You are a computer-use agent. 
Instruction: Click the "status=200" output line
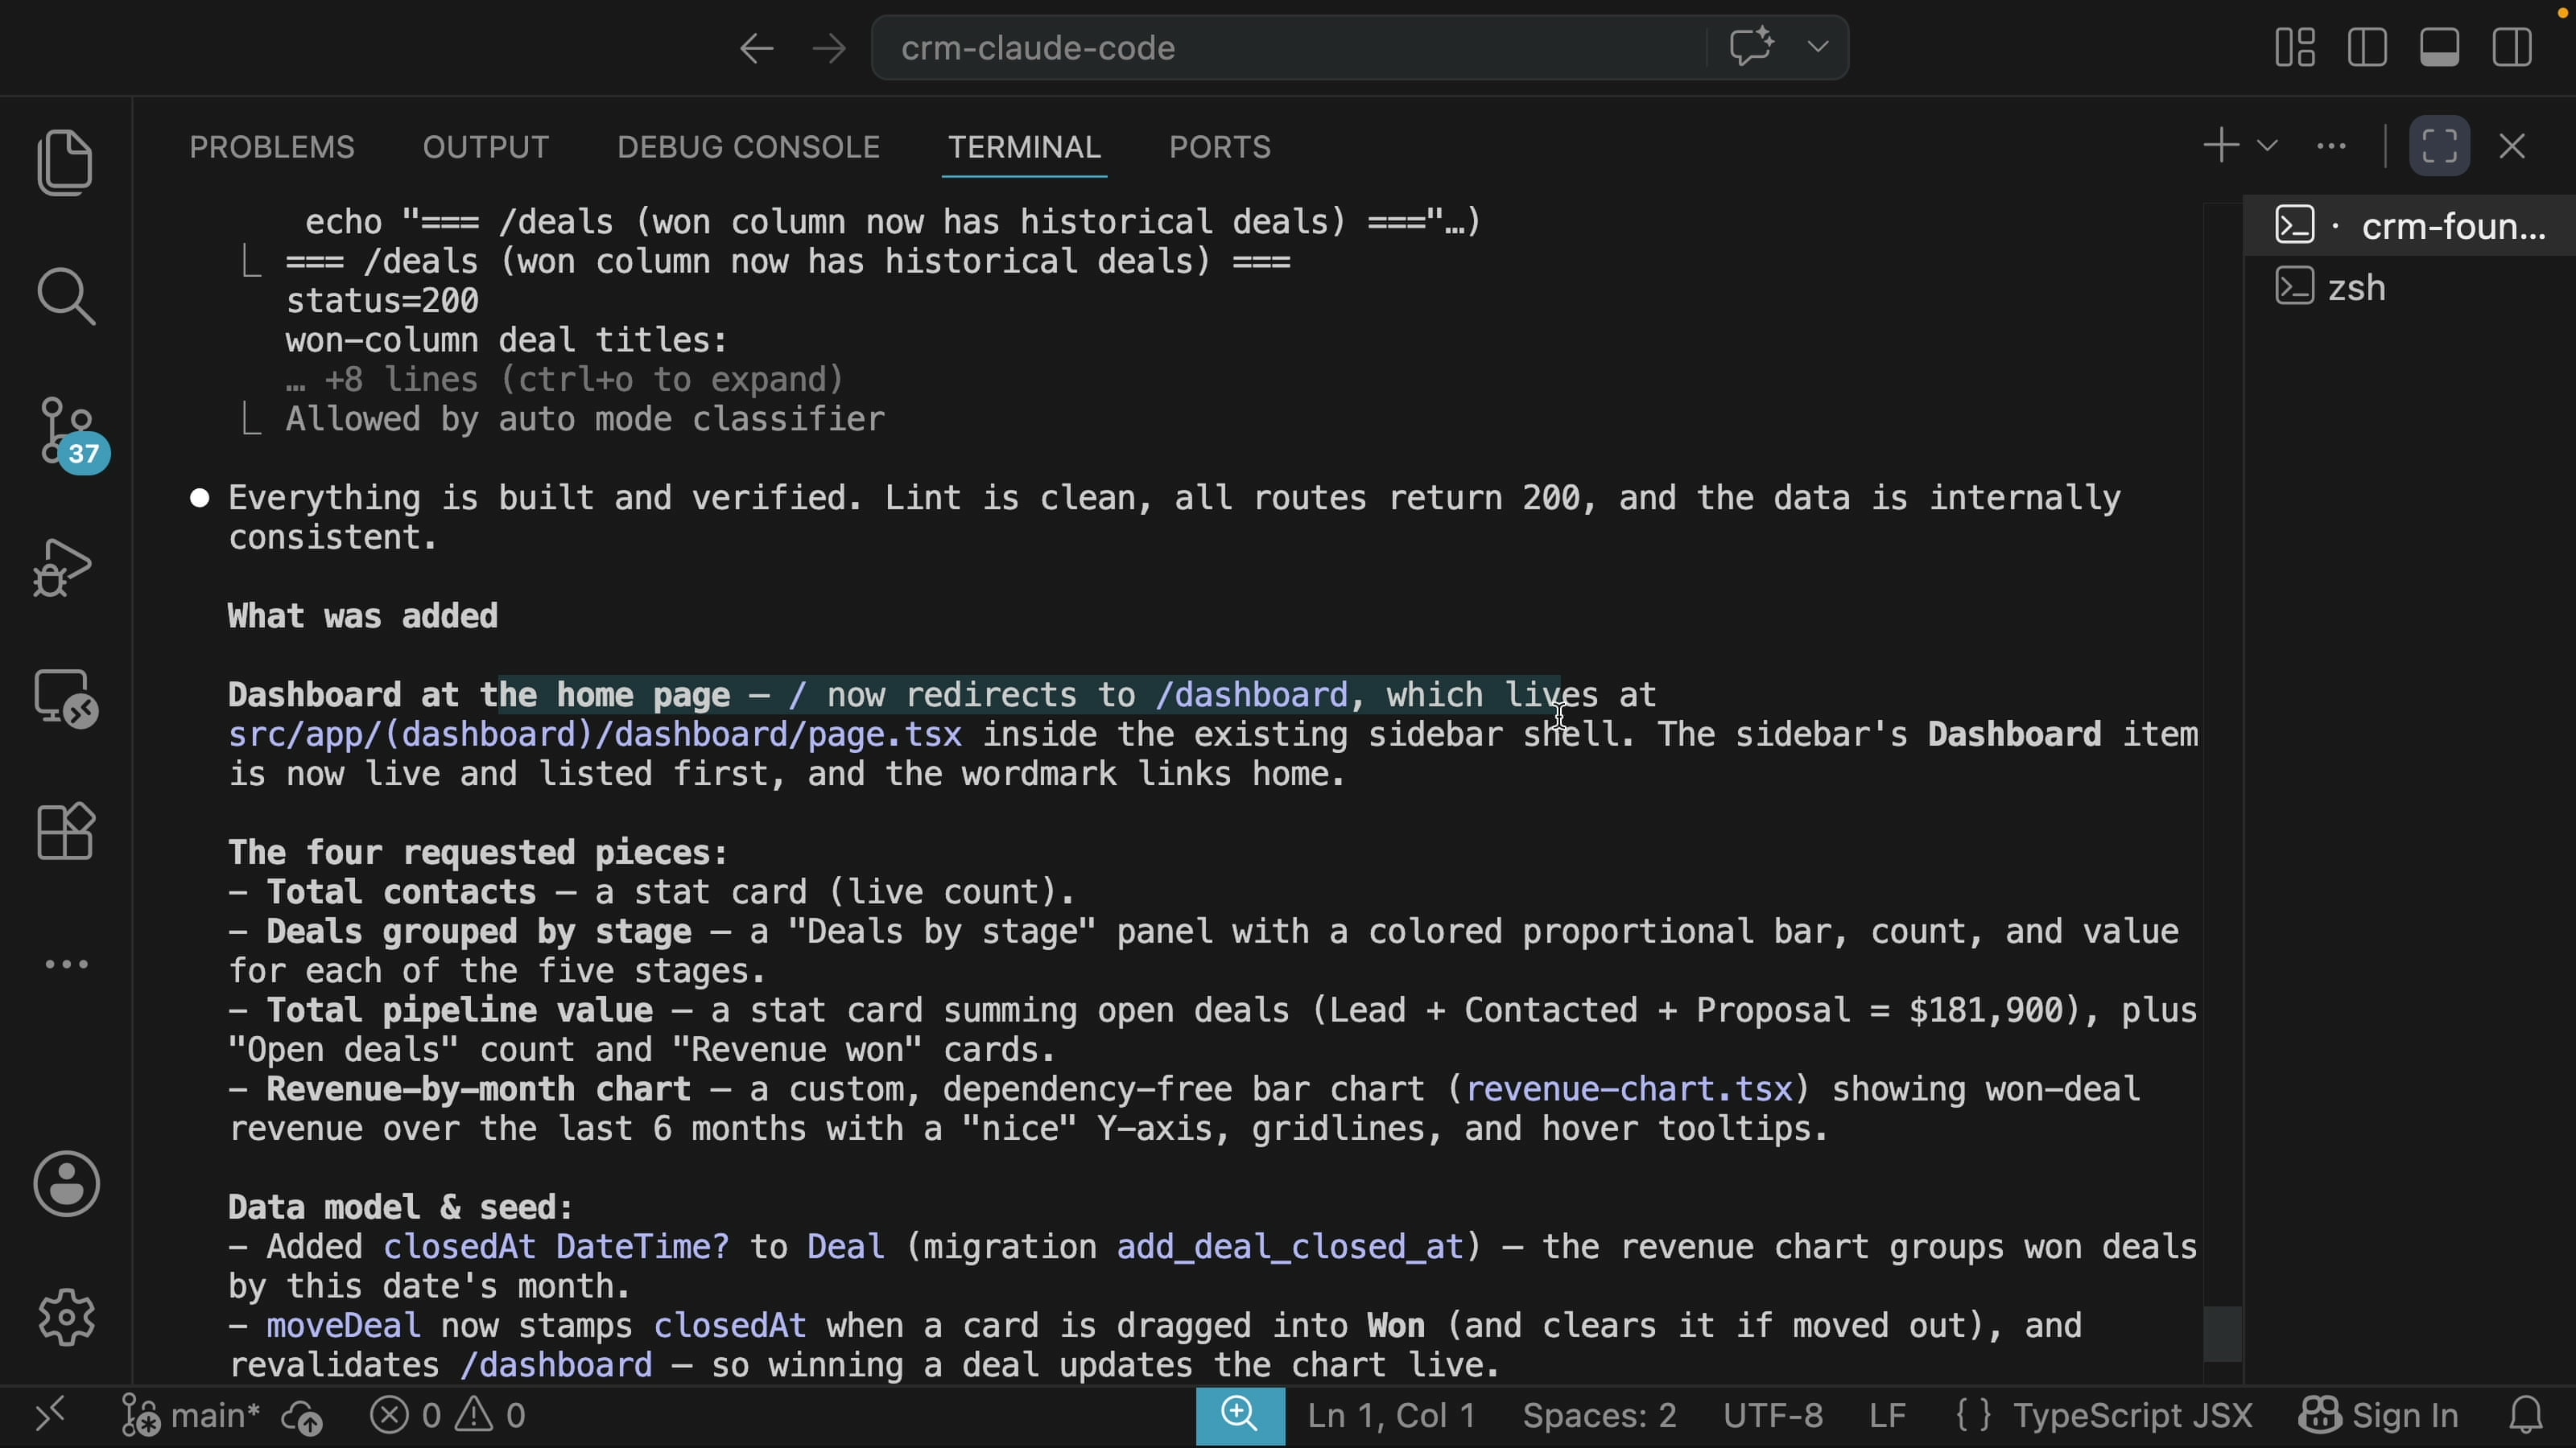pos(382,301)
